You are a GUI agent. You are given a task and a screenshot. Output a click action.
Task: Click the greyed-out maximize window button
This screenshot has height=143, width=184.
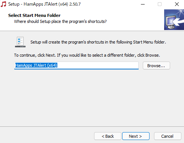tap(160, 4)
